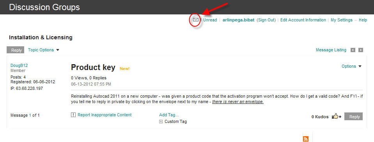Click Report Inappropriate Content link
The width and height of the screenshot is (374, 142).
[x=105, y=115]
